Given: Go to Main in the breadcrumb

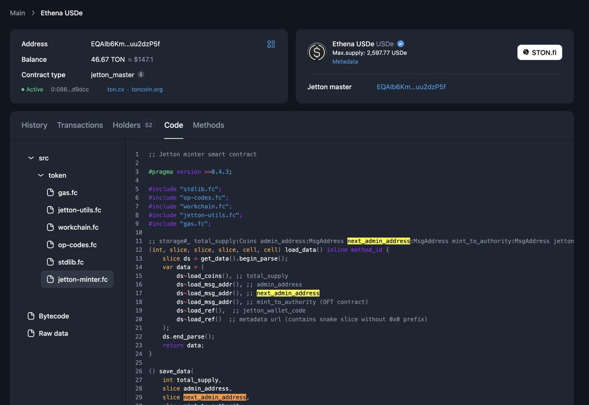Looking at the screenshot, I should [x=18, y=13].
